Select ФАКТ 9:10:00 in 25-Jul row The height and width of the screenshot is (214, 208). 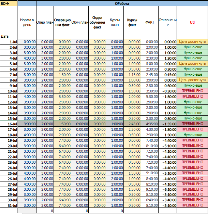150,173
